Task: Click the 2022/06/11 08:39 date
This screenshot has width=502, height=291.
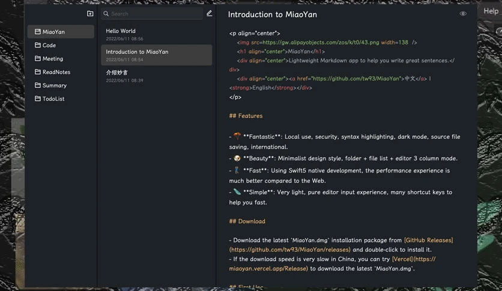Action: click(124, 81)
